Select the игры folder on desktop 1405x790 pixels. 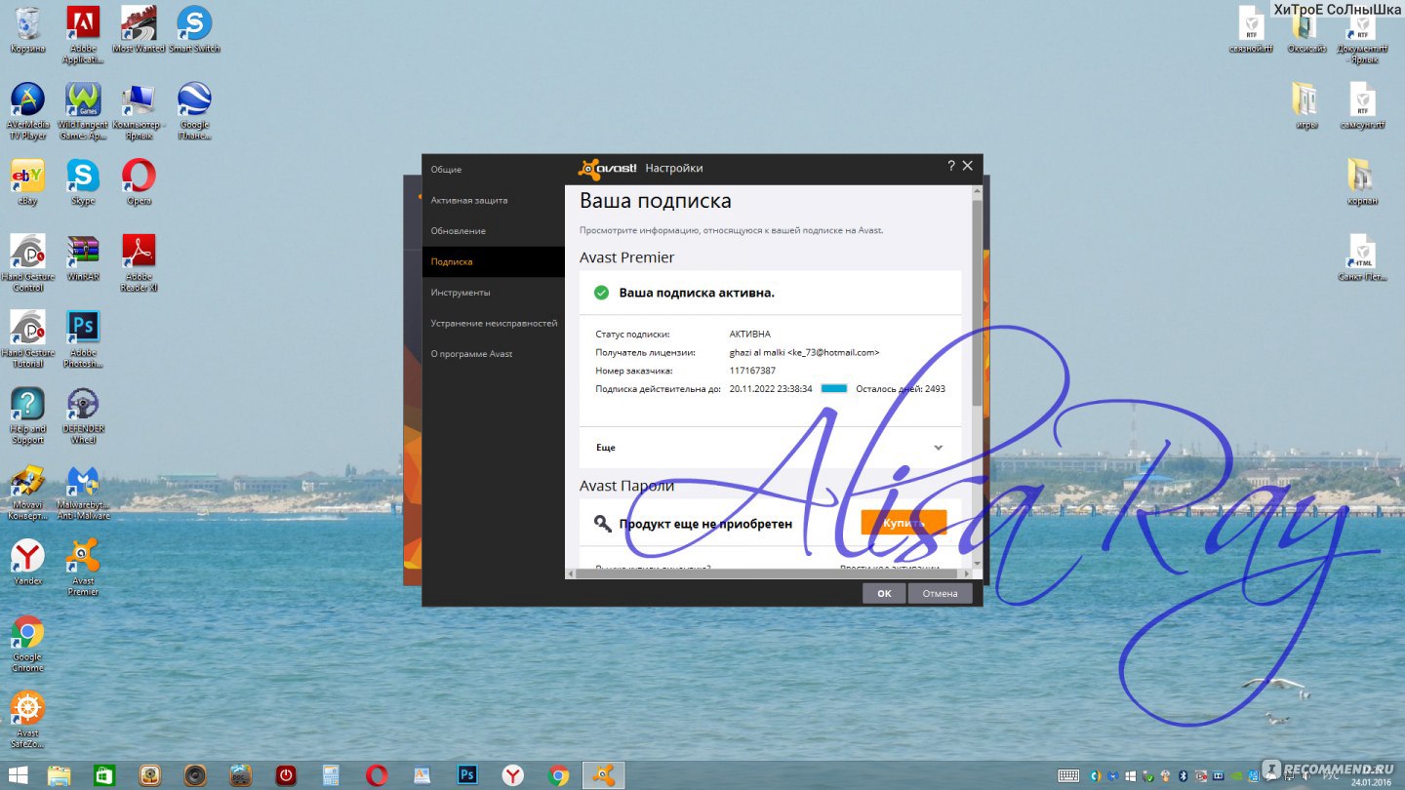coord(1306,105)
